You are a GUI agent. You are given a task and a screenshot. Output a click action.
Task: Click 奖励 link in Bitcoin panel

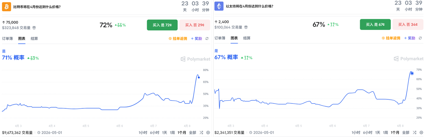coord(196,39)
